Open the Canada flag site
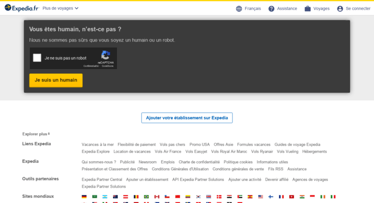 157,197
